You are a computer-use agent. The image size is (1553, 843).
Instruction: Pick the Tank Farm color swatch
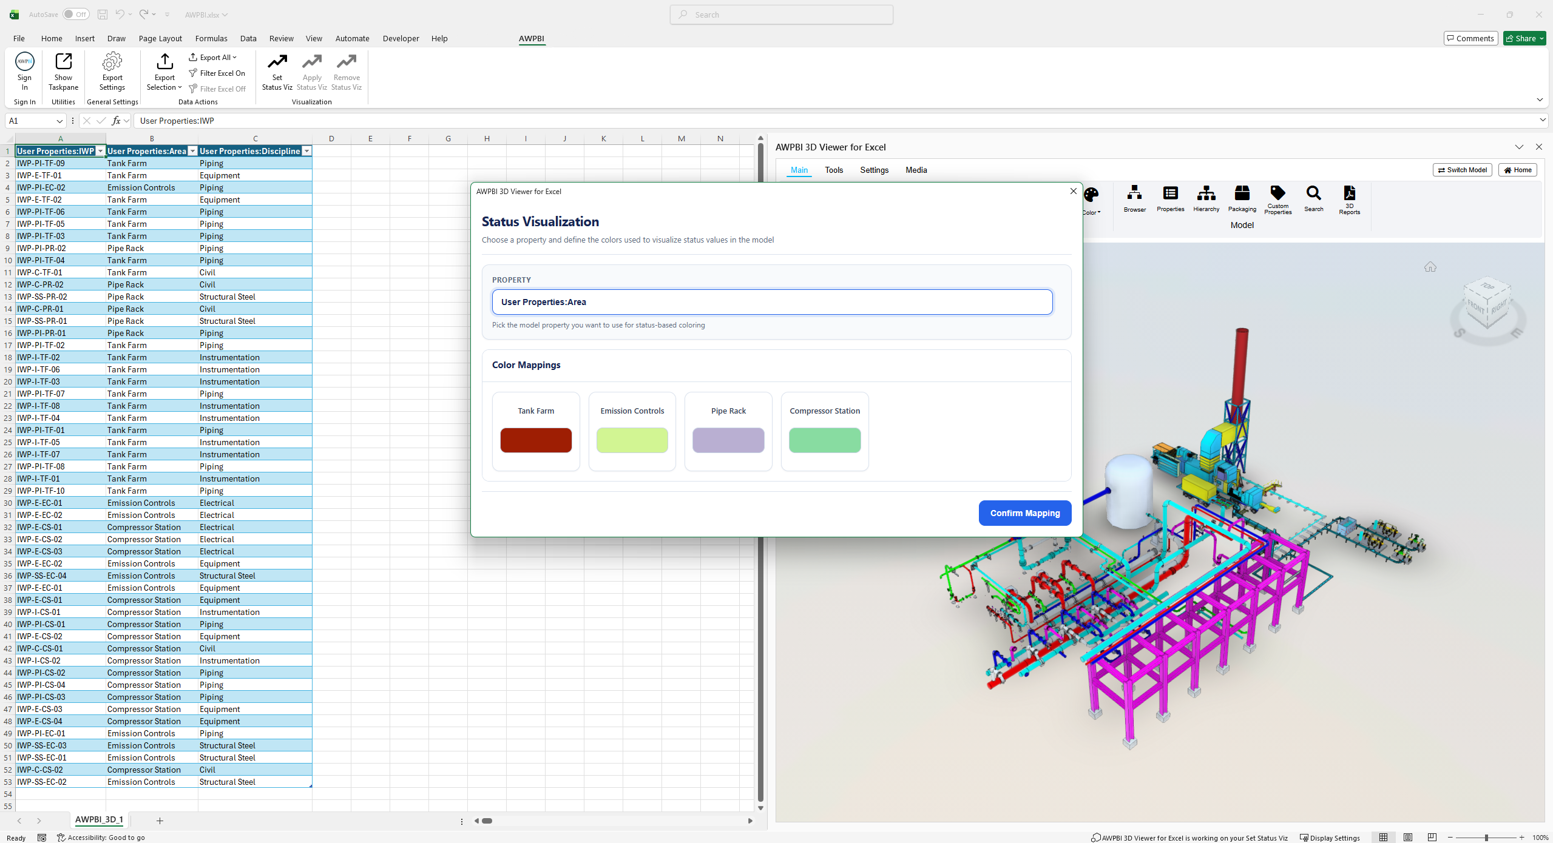(536, 440)
